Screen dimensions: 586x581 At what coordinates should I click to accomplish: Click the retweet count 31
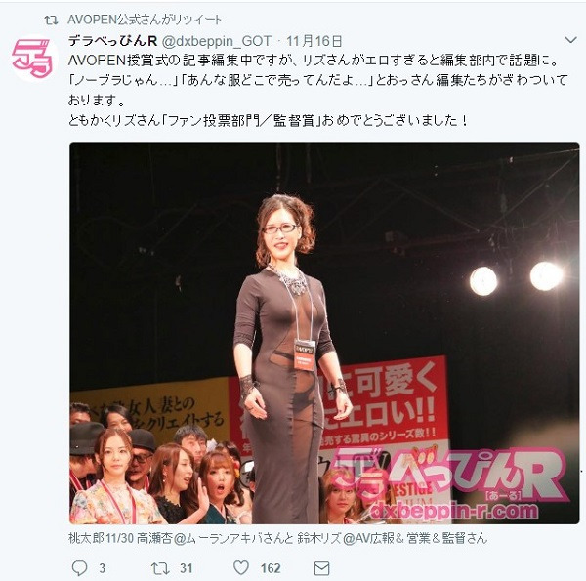pos(187,568)
